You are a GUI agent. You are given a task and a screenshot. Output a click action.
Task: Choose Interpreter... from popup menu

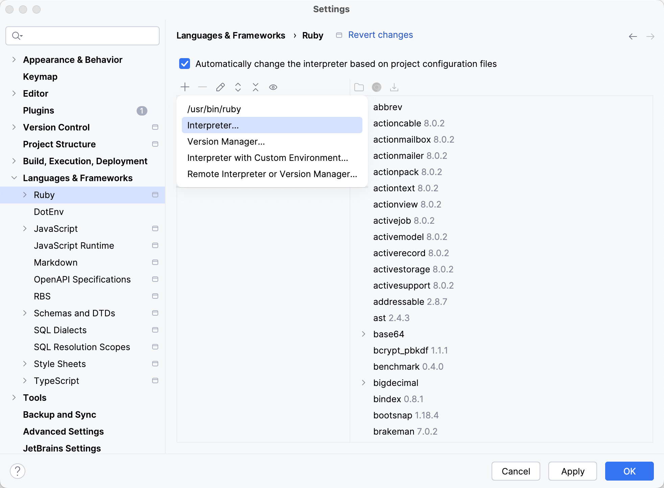coord(213,125)
